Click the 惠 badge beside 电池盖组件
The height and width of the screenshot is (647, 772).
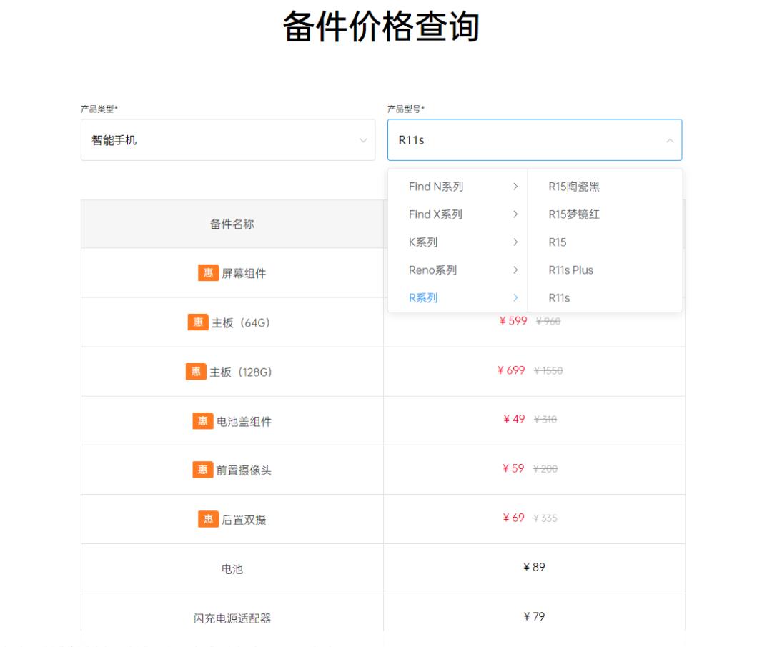click(203, 421)
